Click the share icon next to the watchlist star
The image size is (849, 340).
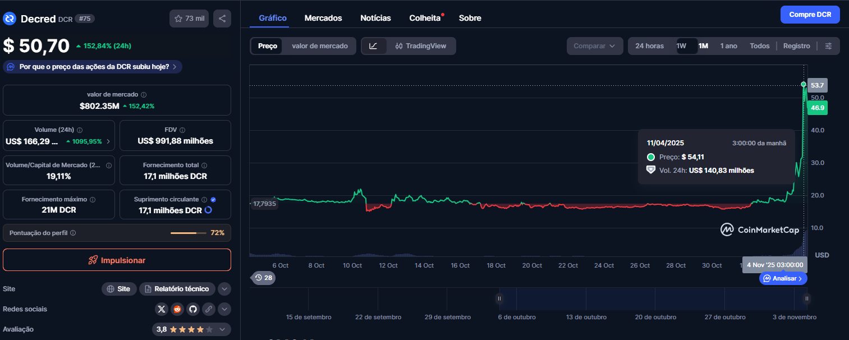click(222, 18)
